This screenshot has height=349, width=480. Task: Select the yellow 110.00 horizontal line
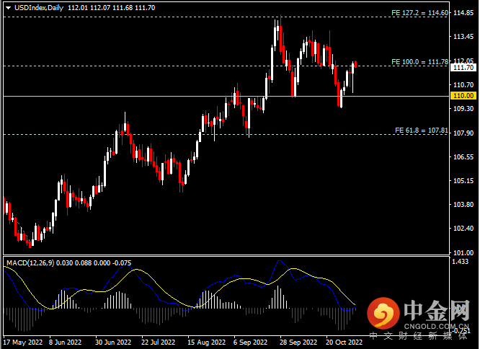226,96
